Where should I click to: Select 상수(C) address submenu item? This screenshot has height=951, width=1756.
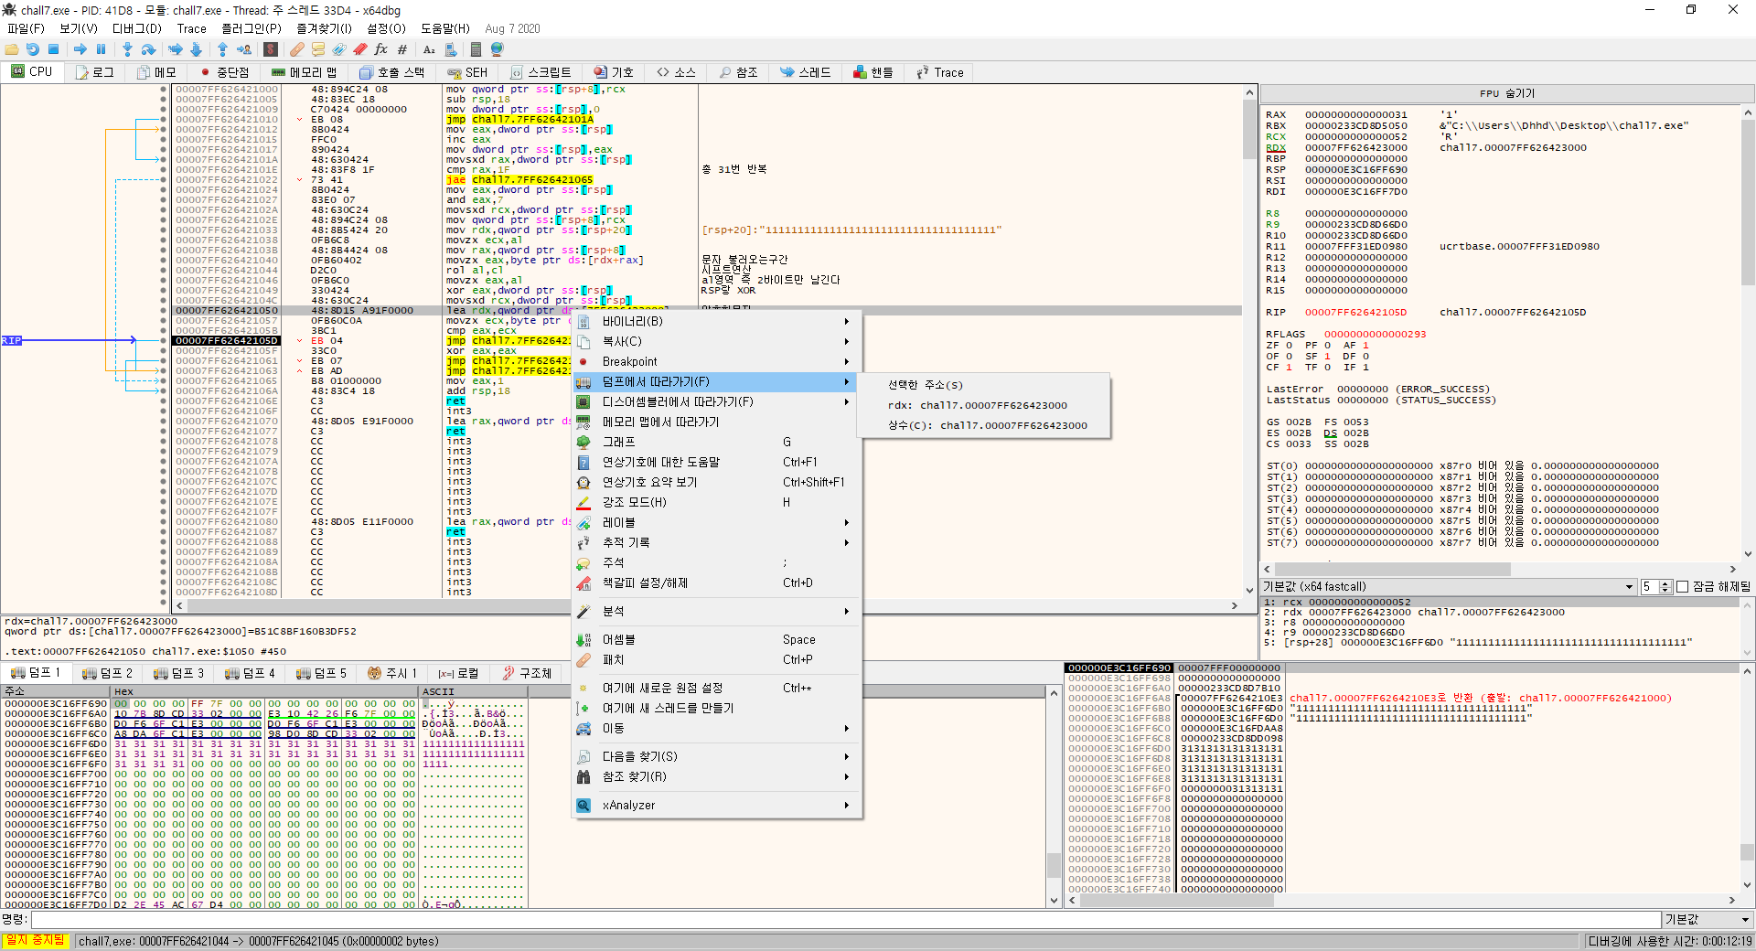[984, 425]
